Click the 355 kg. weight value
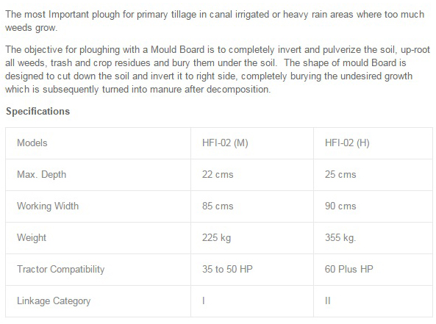Screen dimensions: 436x324 pyautogui.click(x=340, y=238)
